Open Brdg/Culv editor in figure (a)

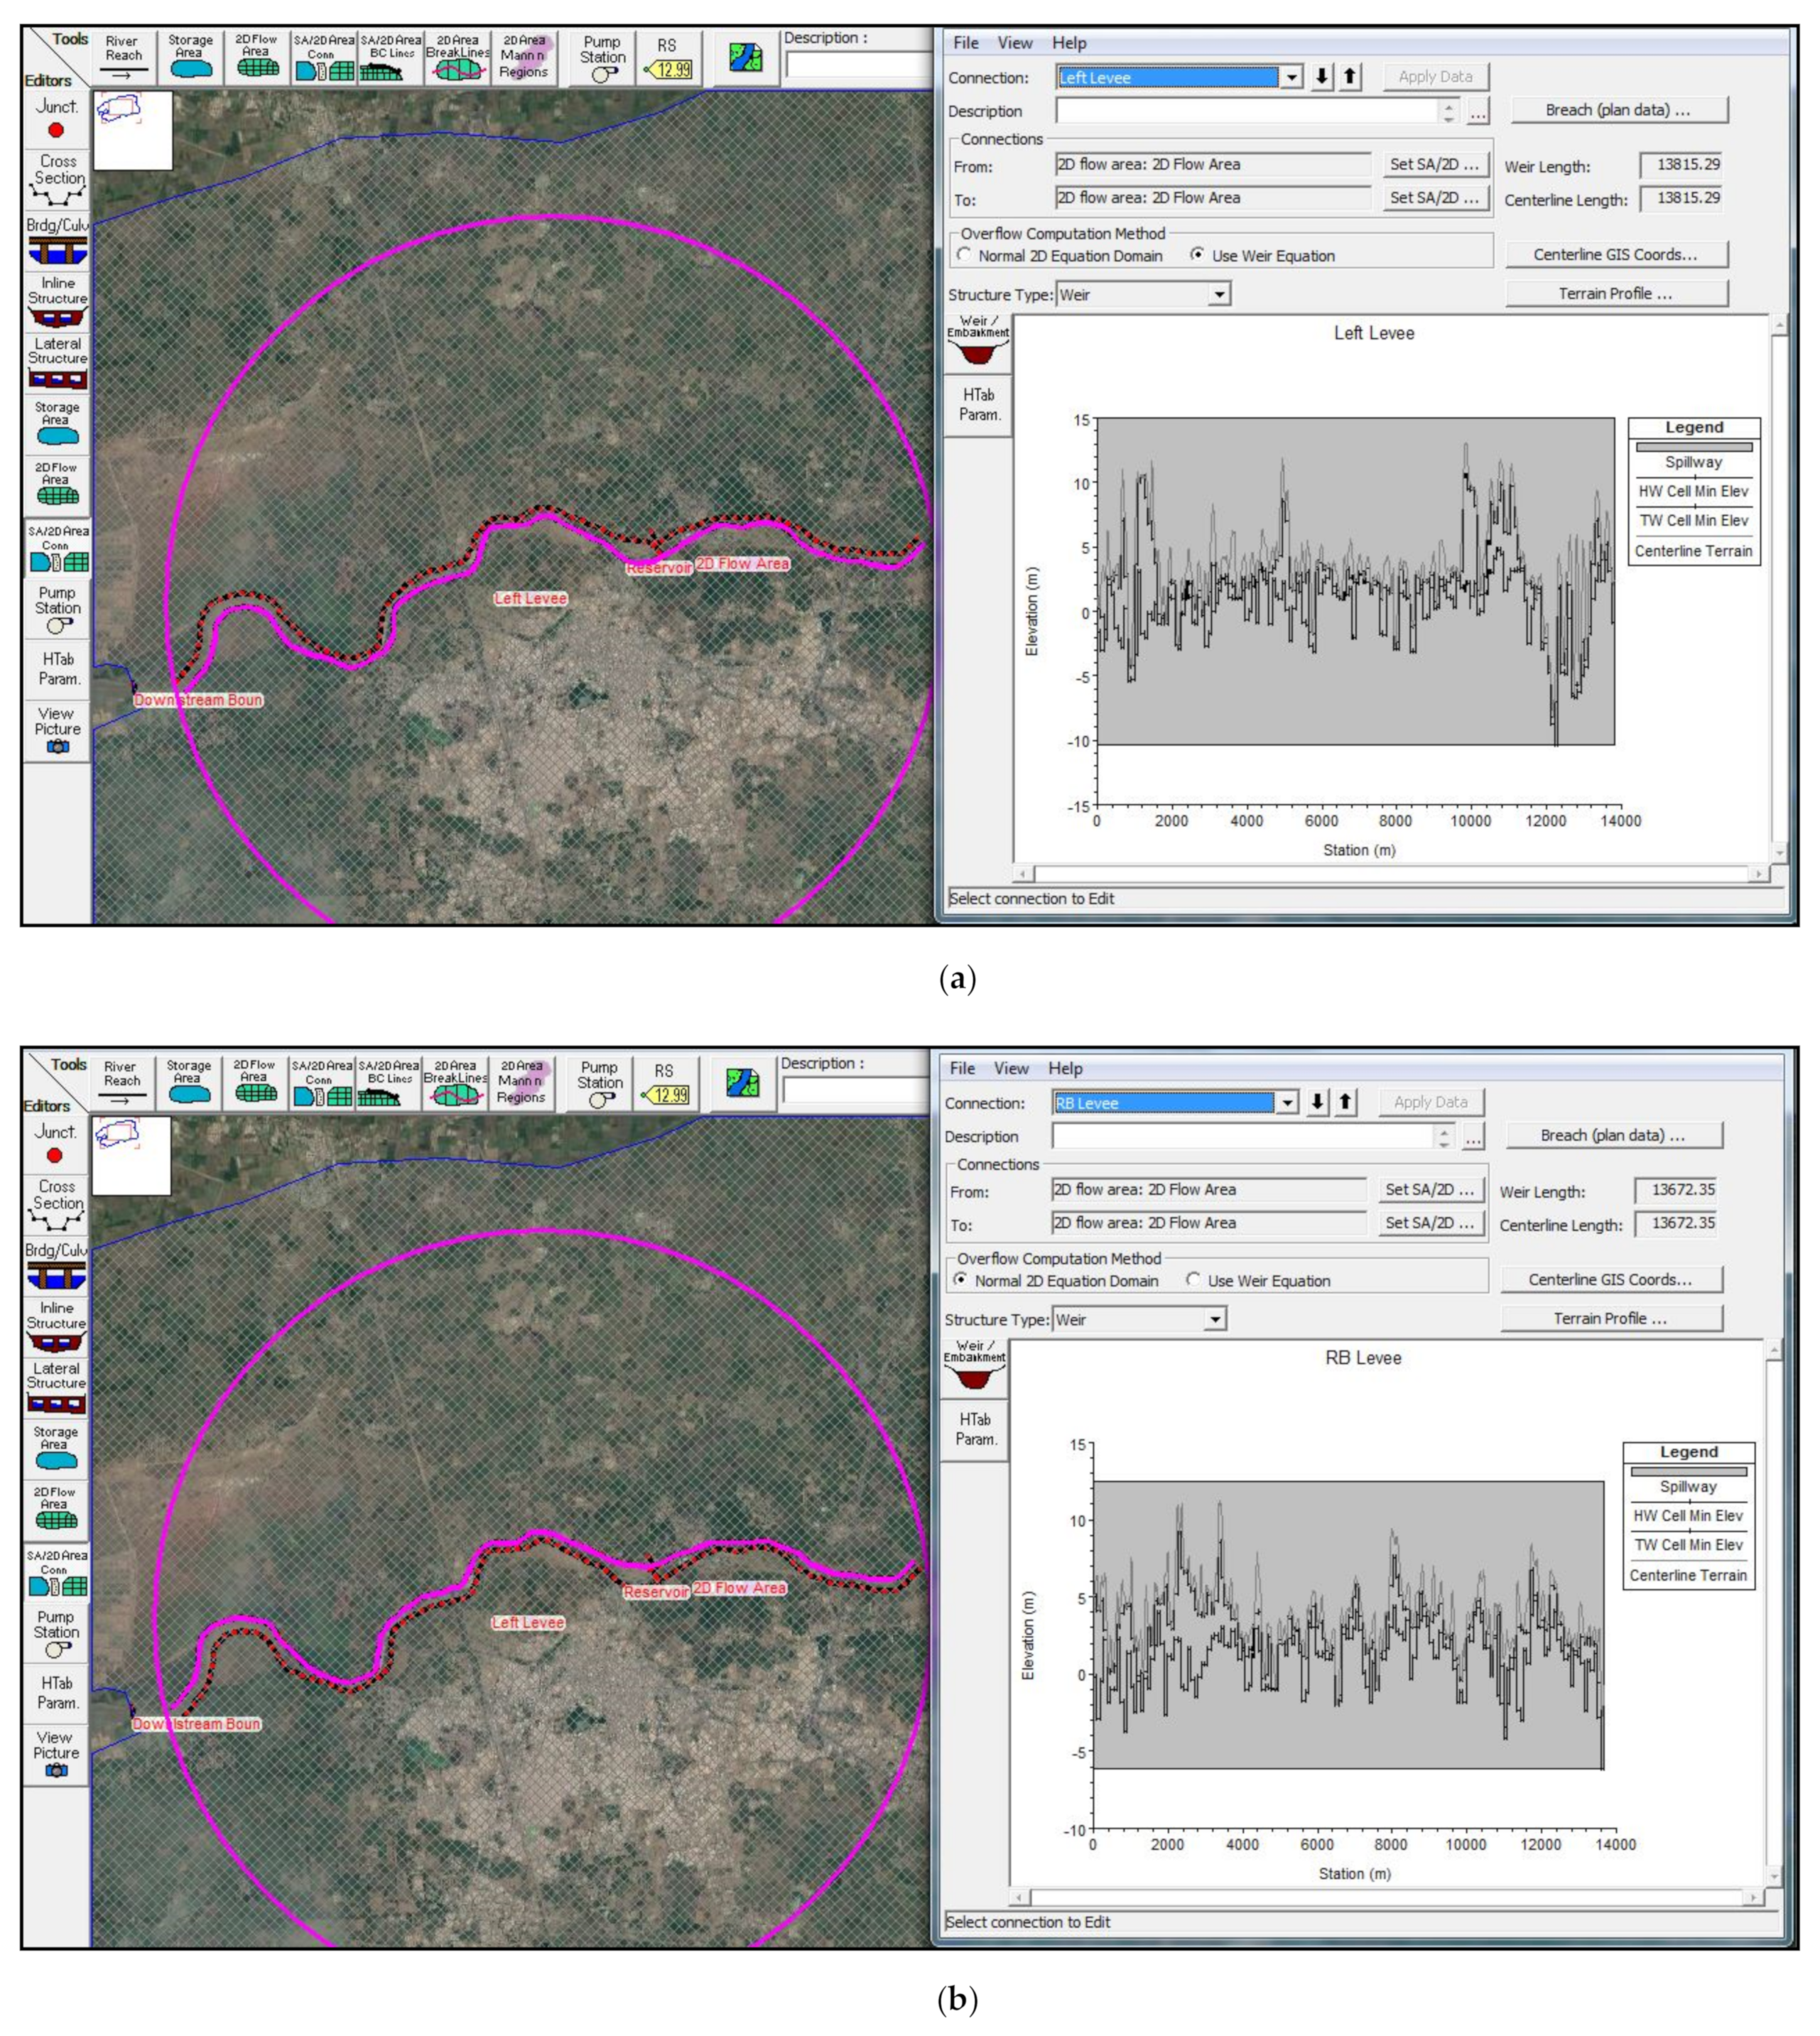tap(56, 241)
